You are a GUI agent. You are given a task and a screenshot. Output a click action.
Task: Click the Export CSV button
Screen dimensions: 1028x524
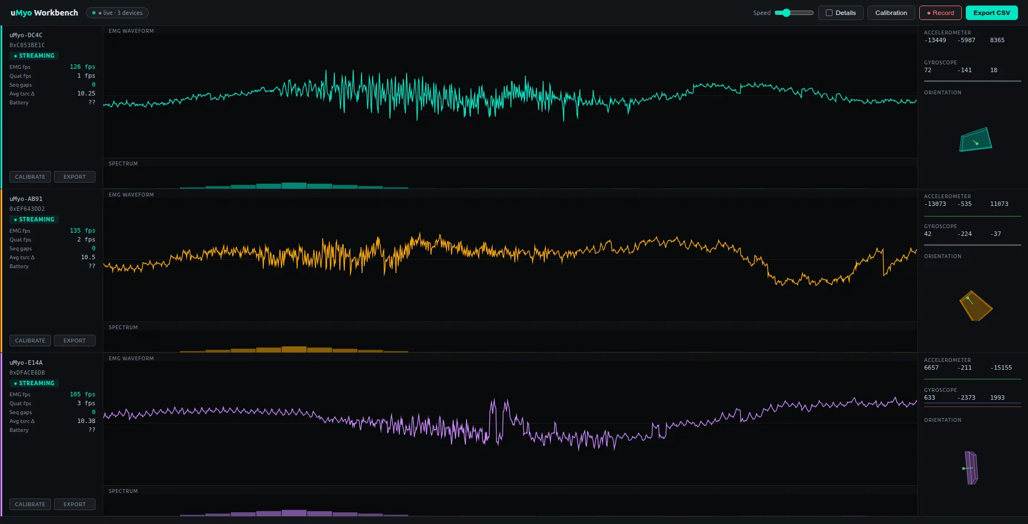[992, 12]
